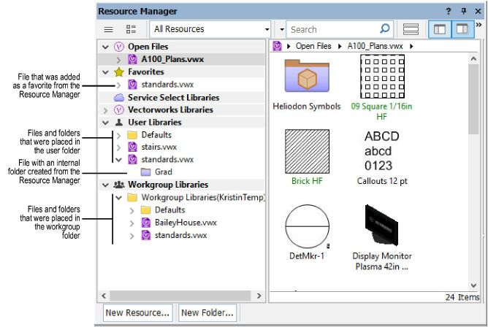Click the double-chevron overflow icon
Screen dimensions: 488x327
coord(479,25)
